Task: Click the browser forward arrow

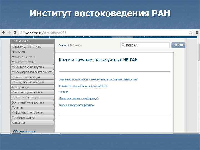Action: (x=9, y=32)
